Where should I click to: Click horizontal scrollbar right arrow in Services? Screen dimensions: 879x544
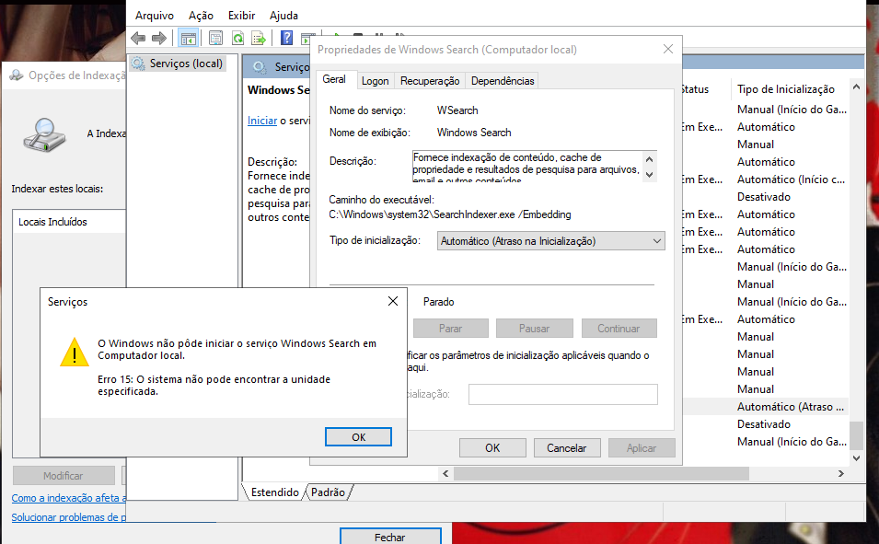841,474
